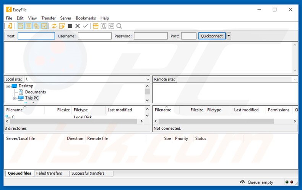
Task: Switch to the Queued files tab
Action: (x=19, y=173)
